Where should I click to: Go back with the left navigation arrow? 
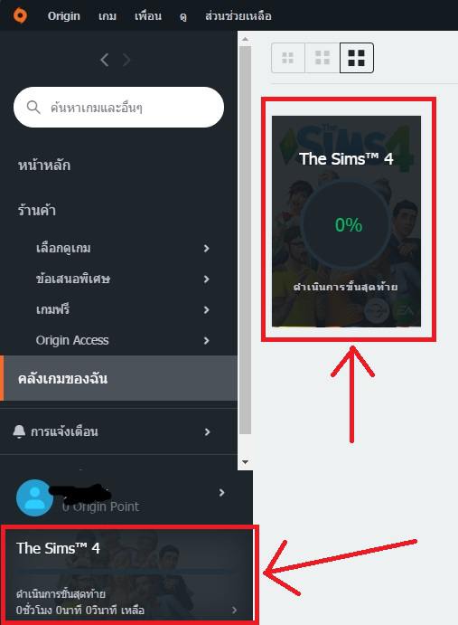point(105,60)
